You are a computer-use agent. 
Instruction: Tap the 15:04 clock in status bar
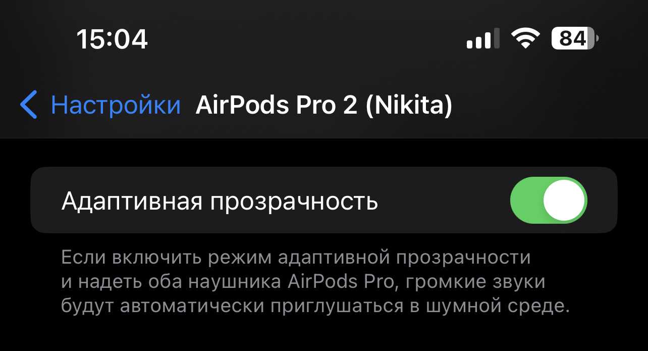coord(112,39)
